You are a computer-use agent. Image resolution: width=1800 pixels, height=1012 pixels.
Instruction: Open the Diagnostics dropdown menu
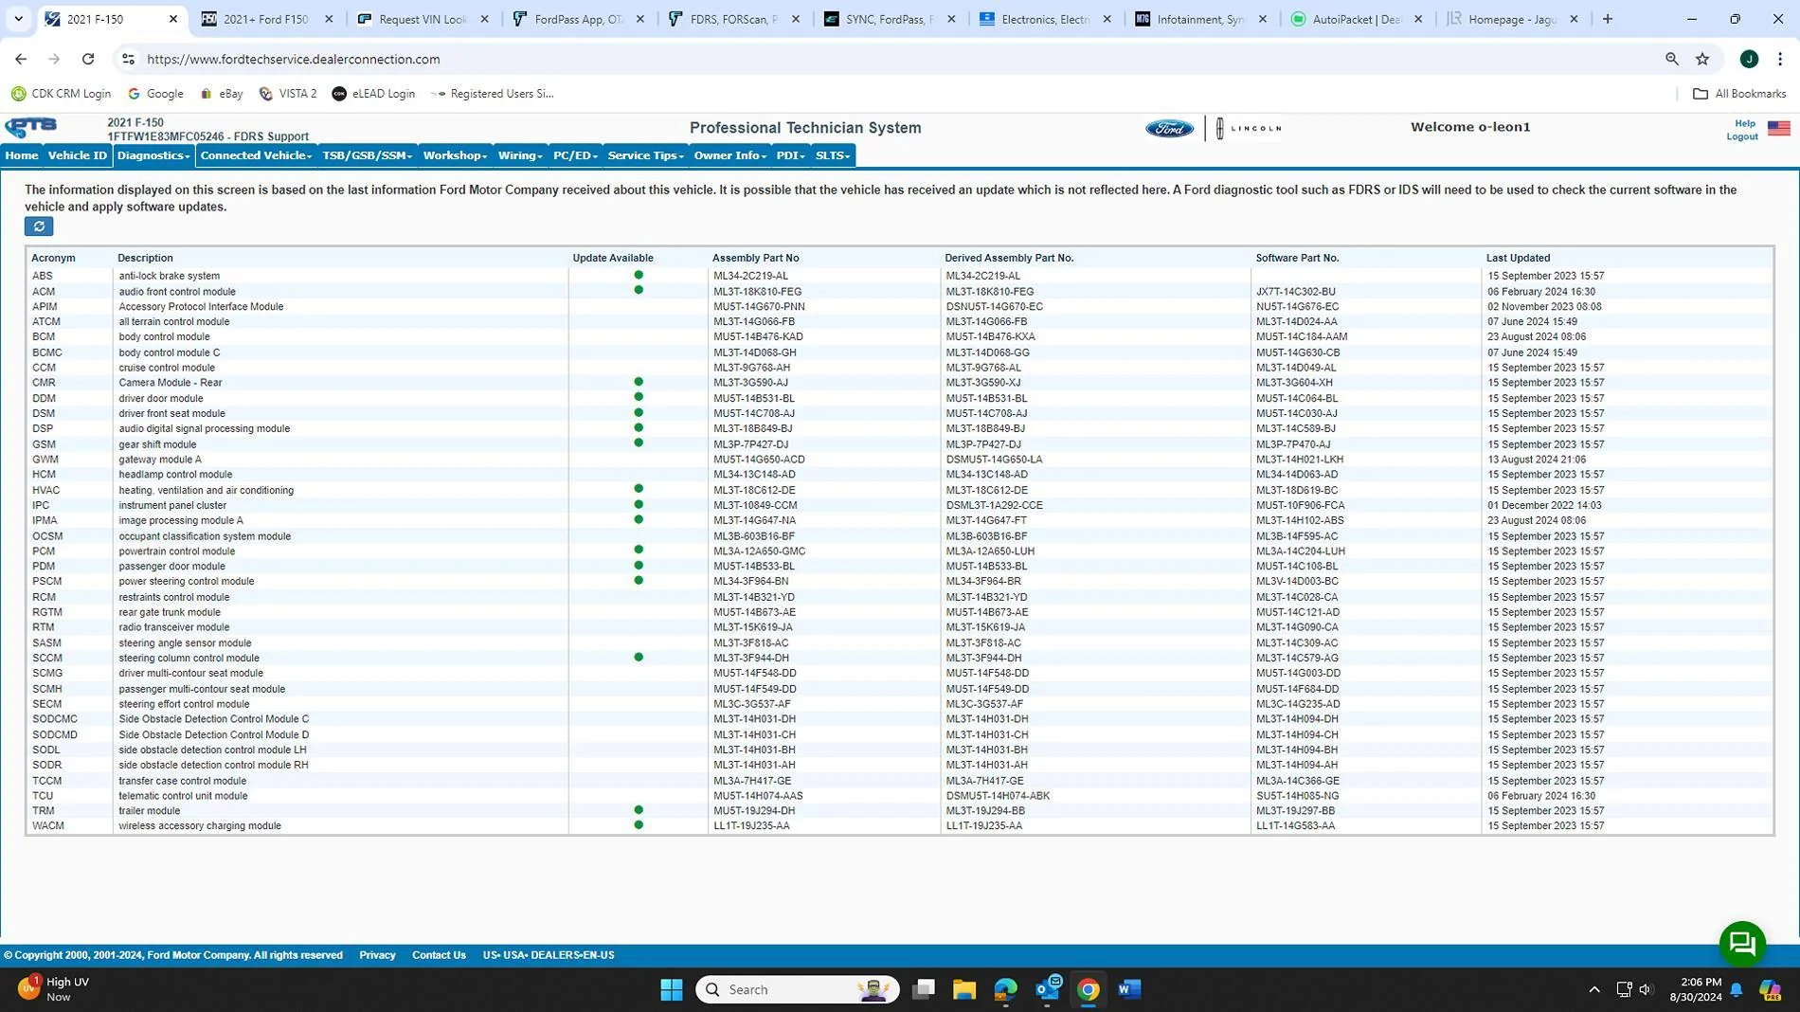(152, 155)
